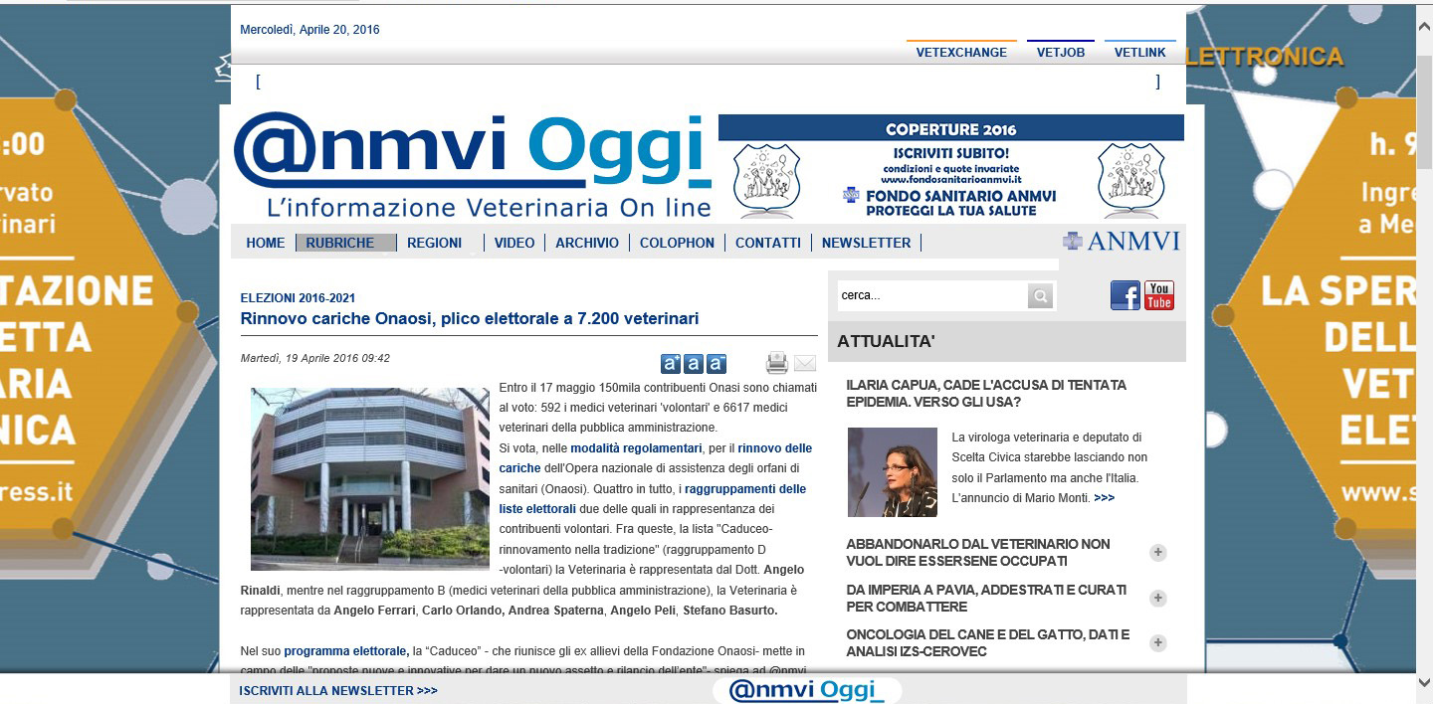
Task: Expand 'Oncologia del cane e del gatto' item
Action: coord(1158,643)
